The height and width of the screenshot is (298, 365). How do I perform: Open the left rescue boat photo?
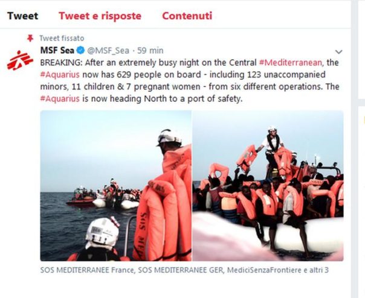pyautogui.click(x=115, y=186)
